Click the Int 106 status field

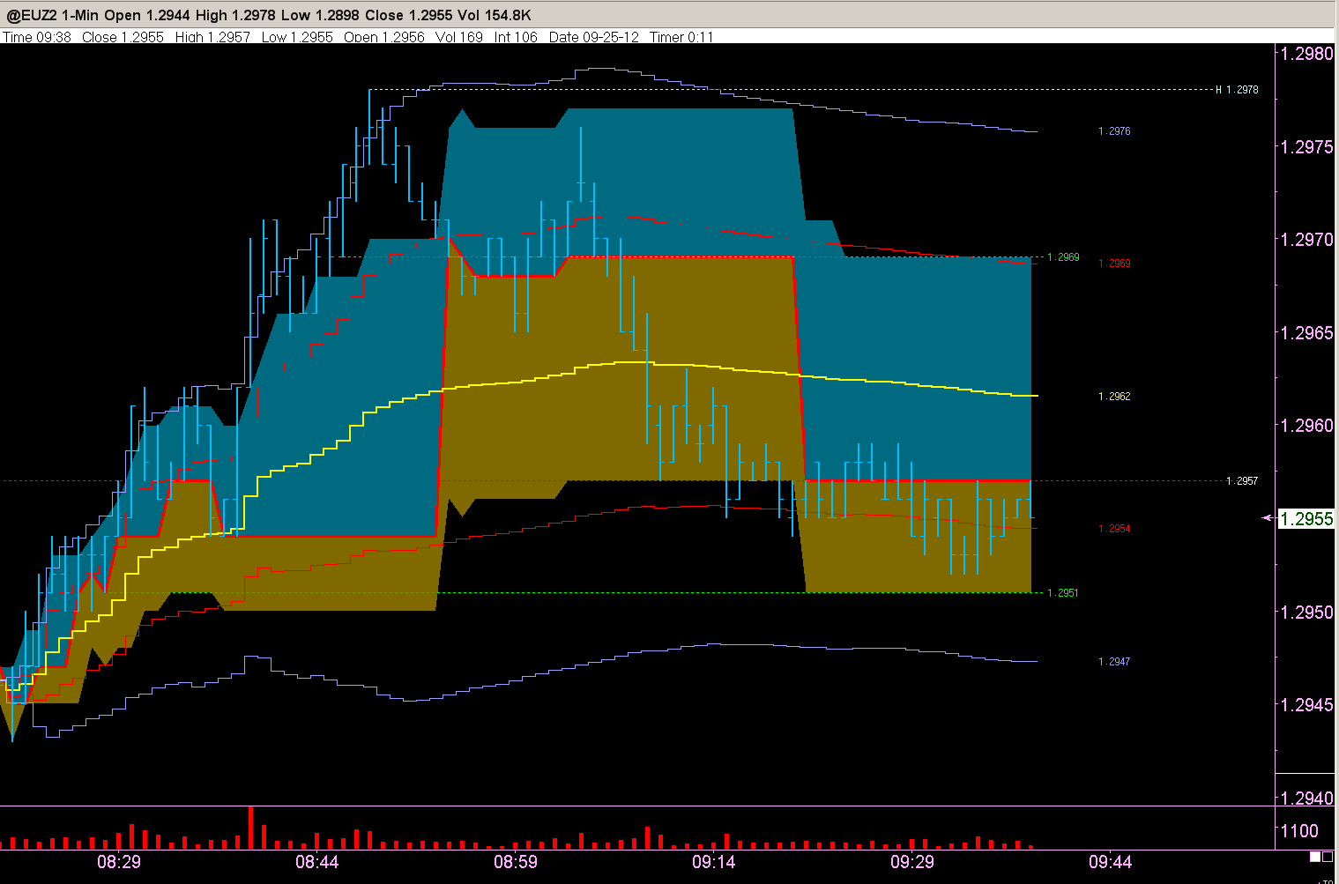pyautogui.click(x=516, y=37)
